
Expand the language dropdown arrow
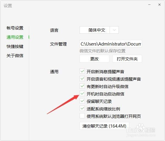tap(114, 30)
